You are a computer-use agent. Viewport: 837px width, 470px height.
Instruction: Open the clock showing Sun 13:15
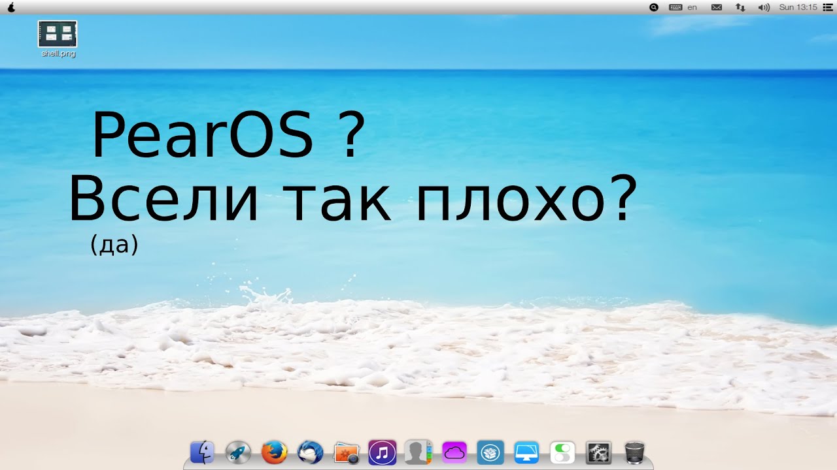pos(798,7)
